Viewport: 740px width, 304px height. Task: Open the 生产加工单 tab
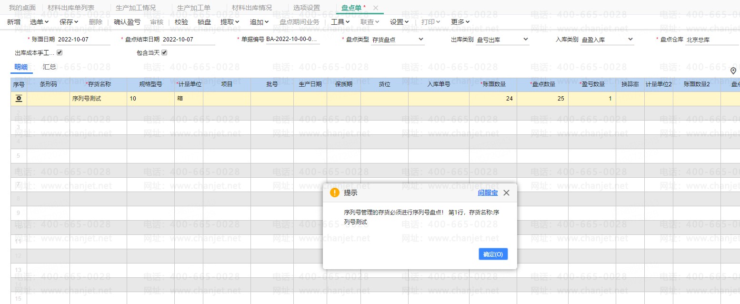pos(193,8)
